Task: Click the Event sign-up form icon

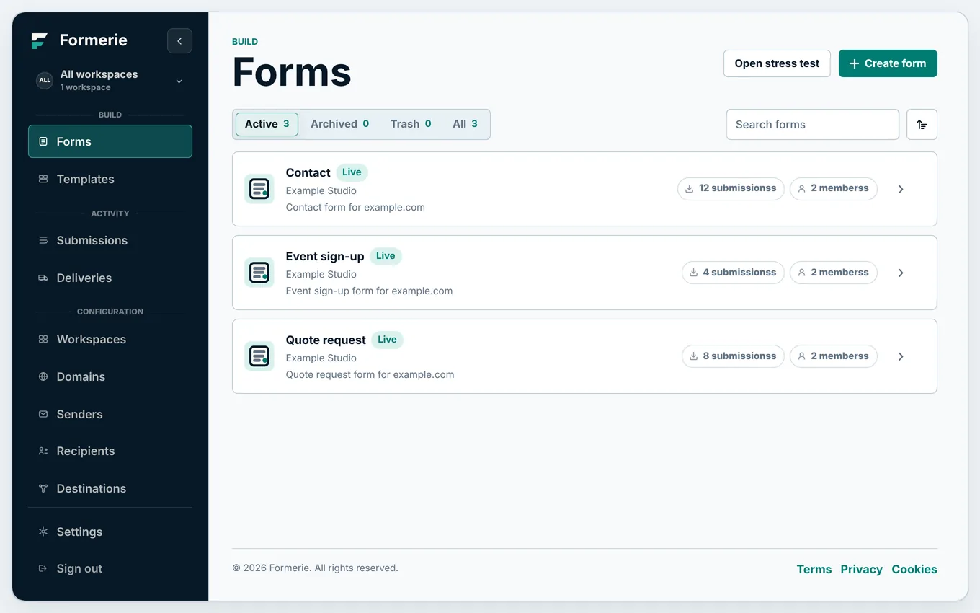Action: coord(259,273)
